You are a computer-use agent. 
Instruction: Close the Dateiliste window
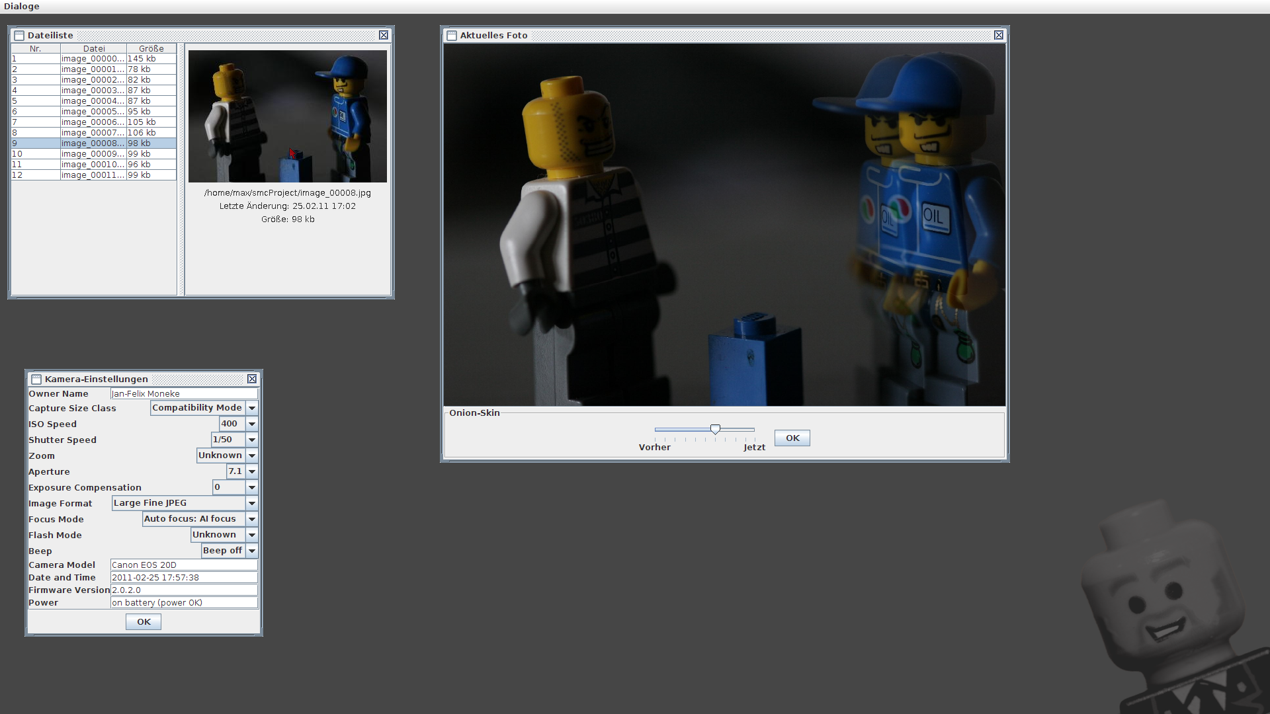pos(384,35)
